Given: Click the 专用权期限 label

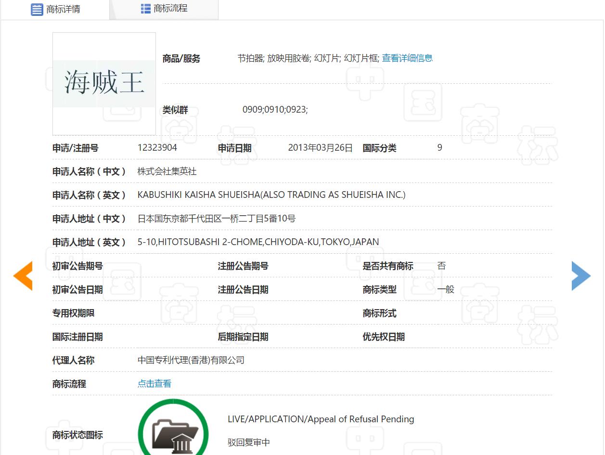Looking at the screenshot, I should tap(74, 313).
